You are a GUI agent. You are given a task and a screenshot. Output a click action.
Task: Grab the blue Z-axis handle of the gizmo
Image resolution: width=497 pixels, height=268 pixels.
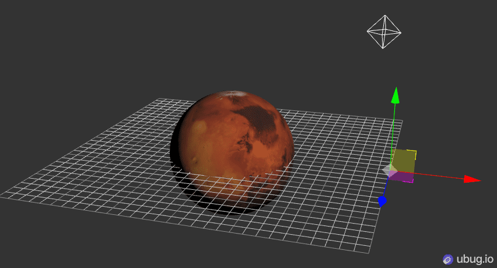pyautogui.click(x=382, y=201)
